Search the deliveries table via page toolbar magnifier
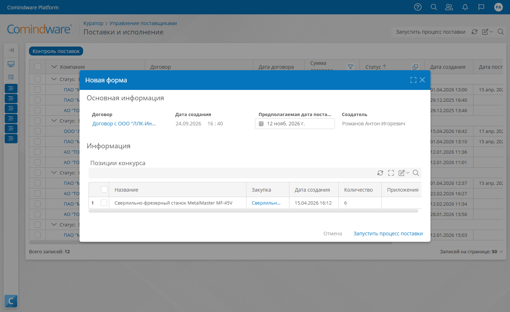Viewport: 510px width, 312px height. (501, 32)
